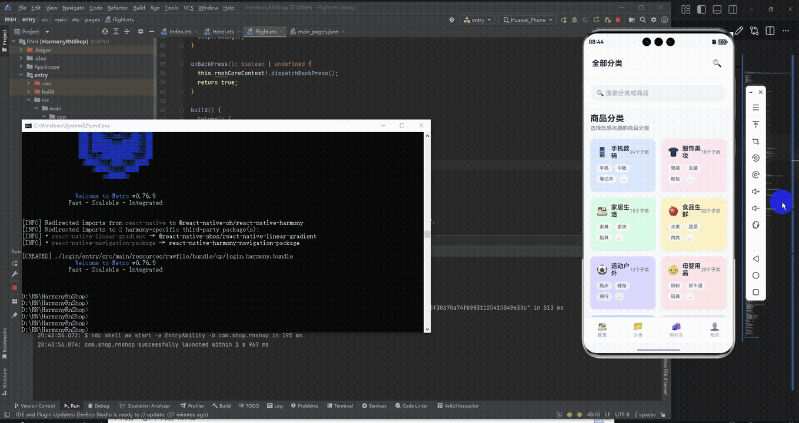Expand the build folder in the tree

(28, 92)
